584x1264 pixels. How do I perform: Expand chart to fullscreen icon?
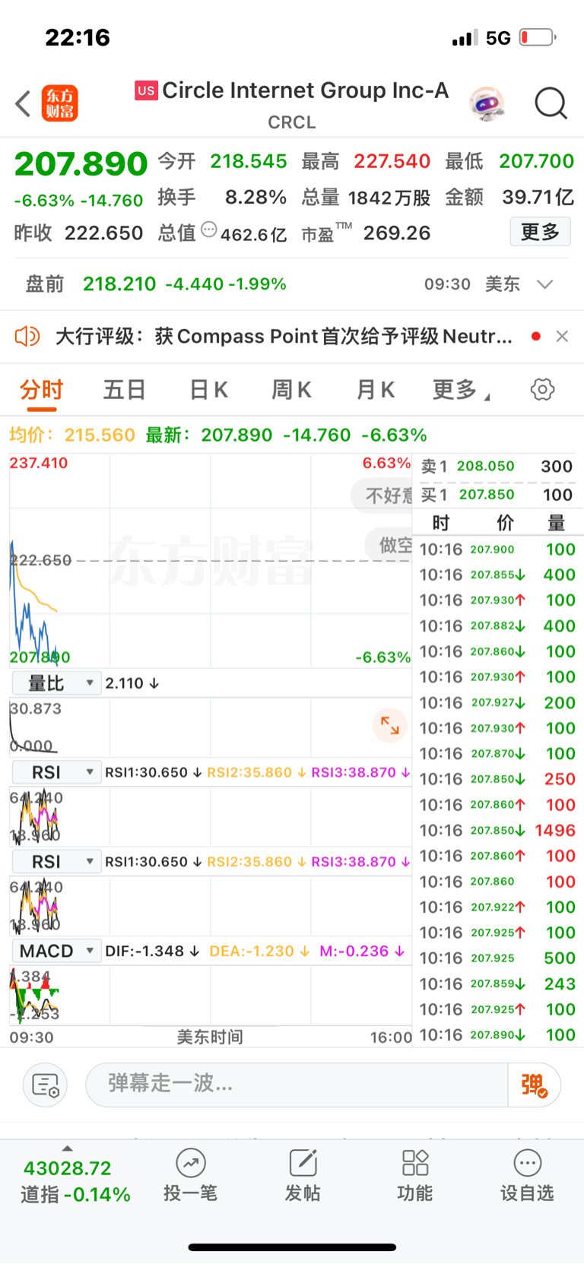(390, 725)
